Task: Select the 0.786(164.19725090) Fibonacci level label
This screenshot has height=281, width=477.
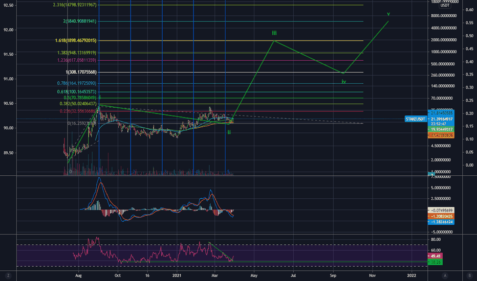Action: (77, 83)
